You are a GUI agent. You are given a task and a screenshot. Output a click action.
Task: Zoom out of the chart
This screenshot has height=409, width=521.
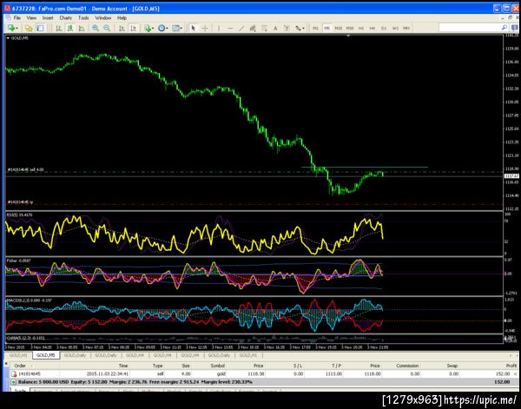click(107, 29)
